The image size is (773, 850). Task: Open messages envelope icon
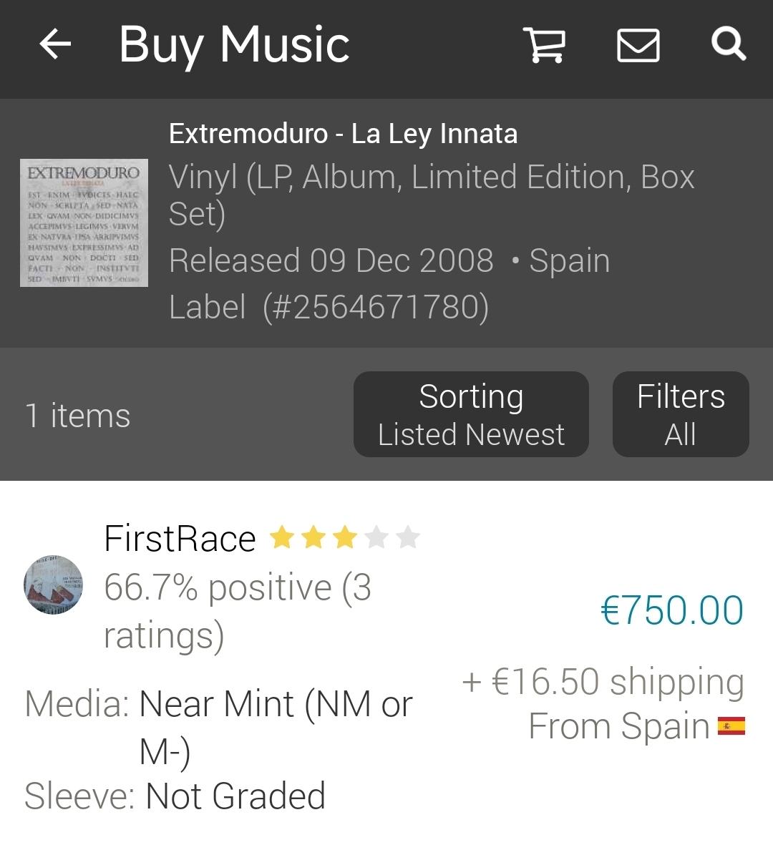pyautogui.click(x=638, y=45)
